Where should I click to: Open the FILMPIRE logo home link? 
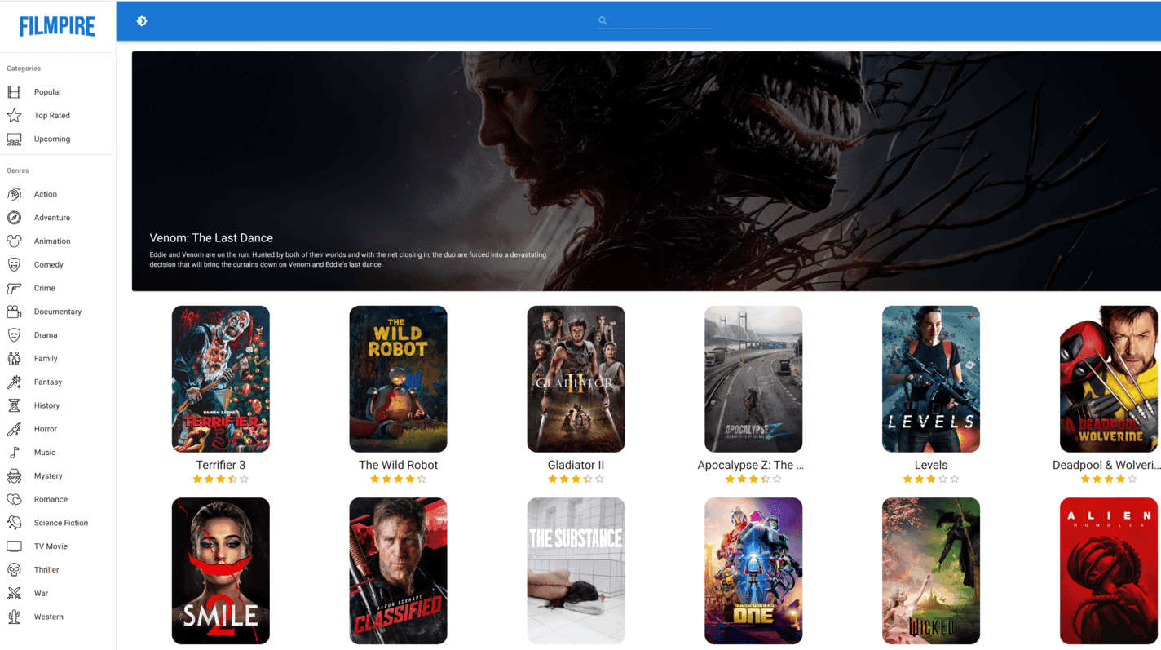[x=57, y=26]
